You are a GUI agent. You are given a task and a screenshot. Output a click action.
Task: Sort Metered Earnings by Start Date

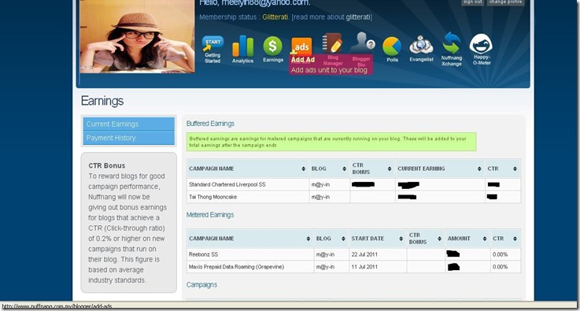tap(378, 239)
